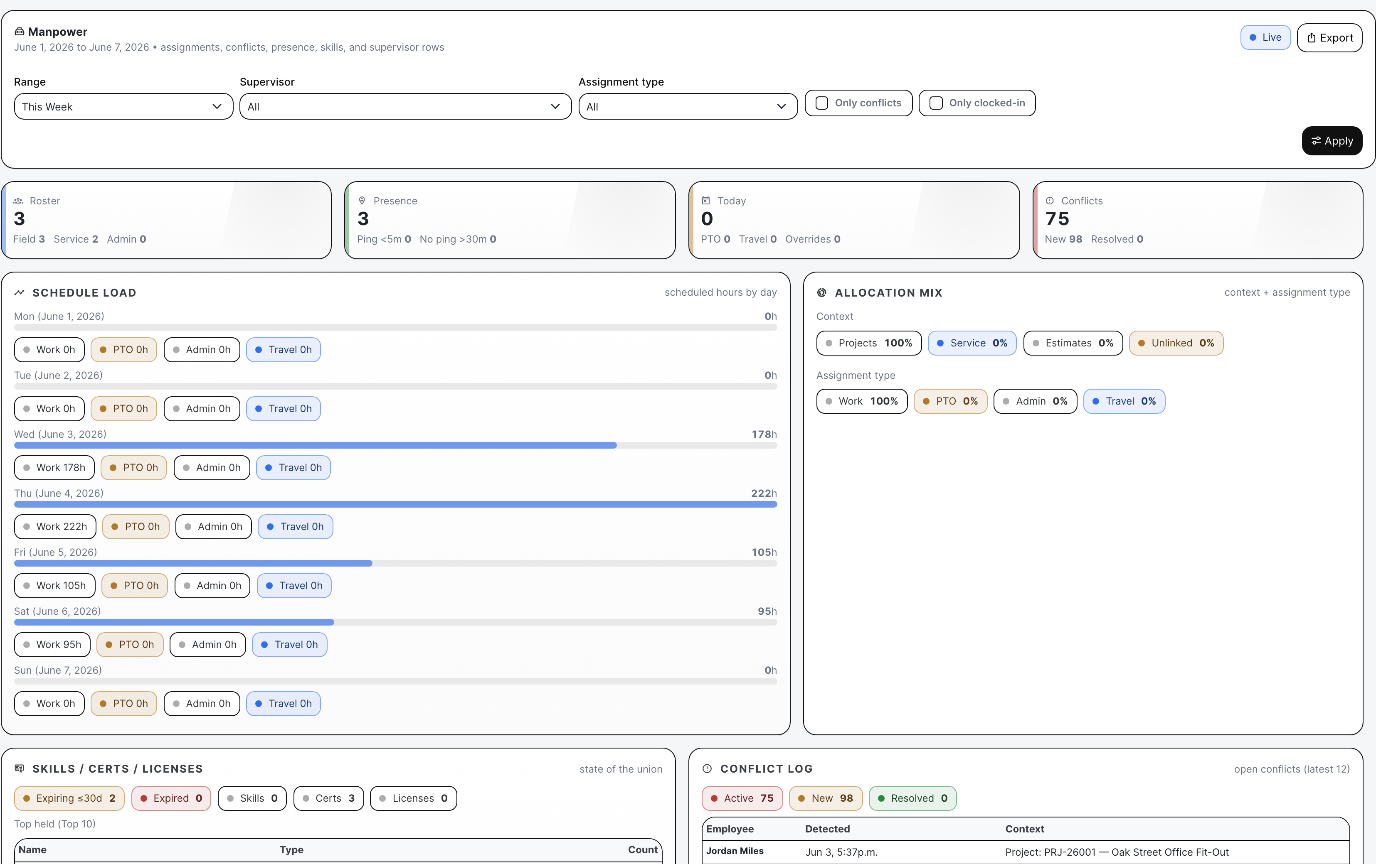Select the Unlinked 0% context chip
The height and width of the screenshot is (864, 1376).
pyautogui.click(x=1176, y=343)
